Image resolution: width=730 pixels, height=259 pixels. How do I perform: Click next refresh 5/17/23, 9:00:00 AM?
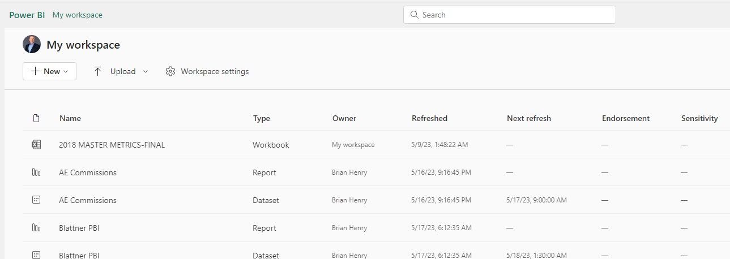(537, 200)
